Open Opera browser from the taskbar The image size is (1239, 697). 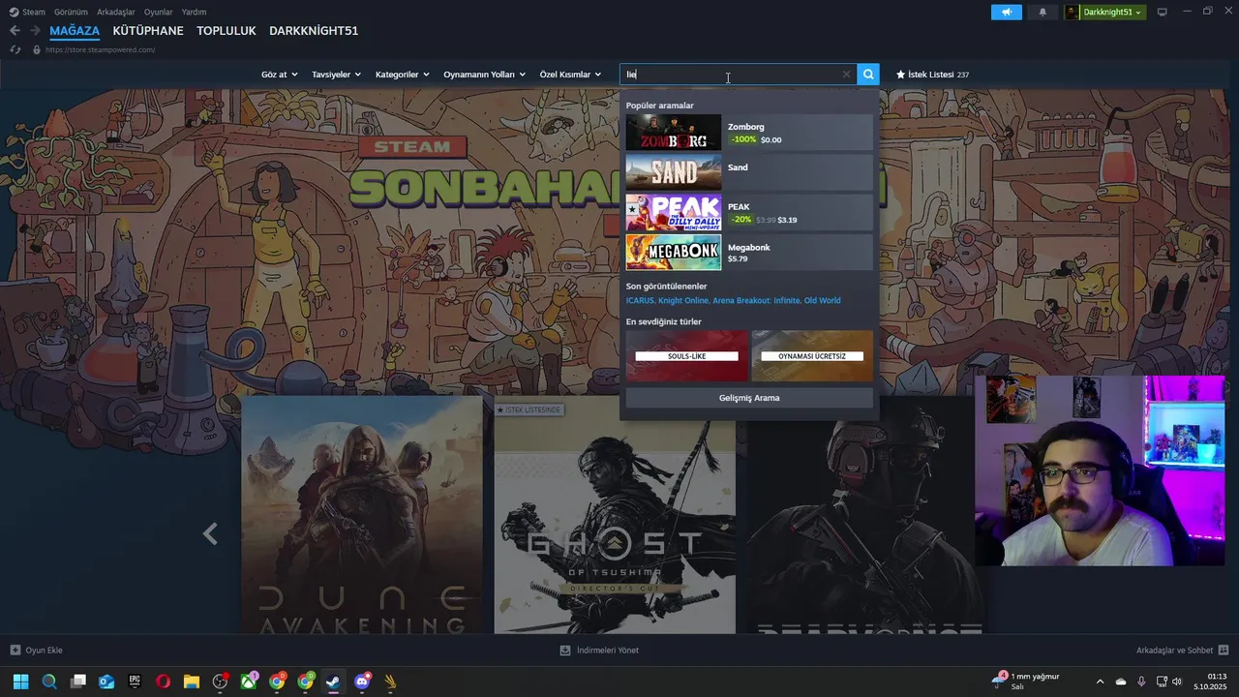[164, 682]
